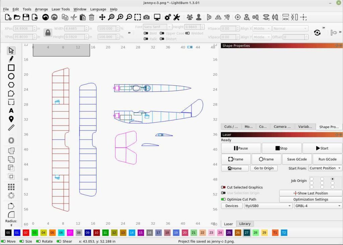
Task: Select the Rectangle tool
Action: [11, 68]
